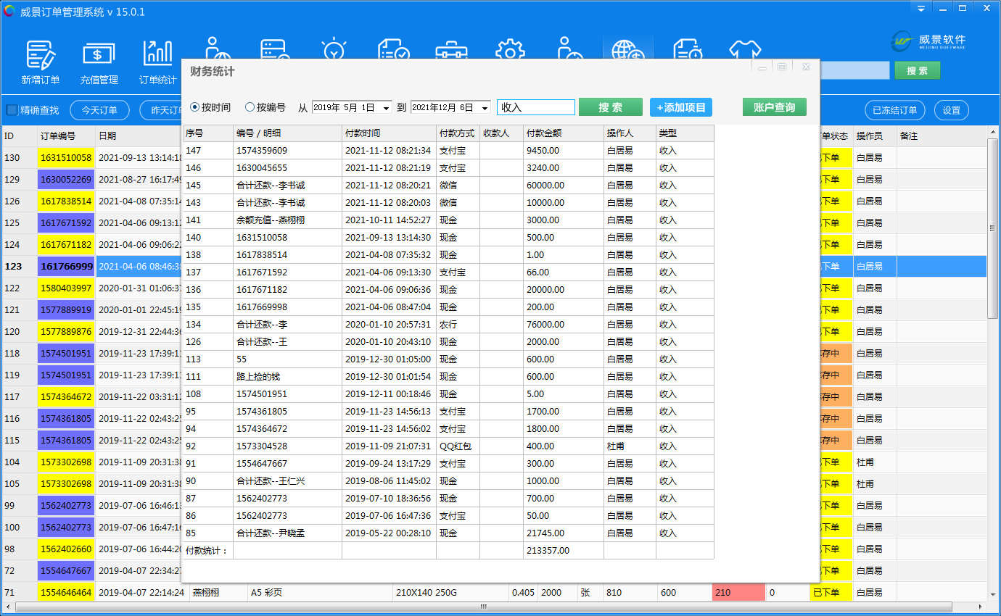Screen dimensions: 1001x616
Task: Open the start date dropdown (2019年5月1日)
Action: [386, 108]
